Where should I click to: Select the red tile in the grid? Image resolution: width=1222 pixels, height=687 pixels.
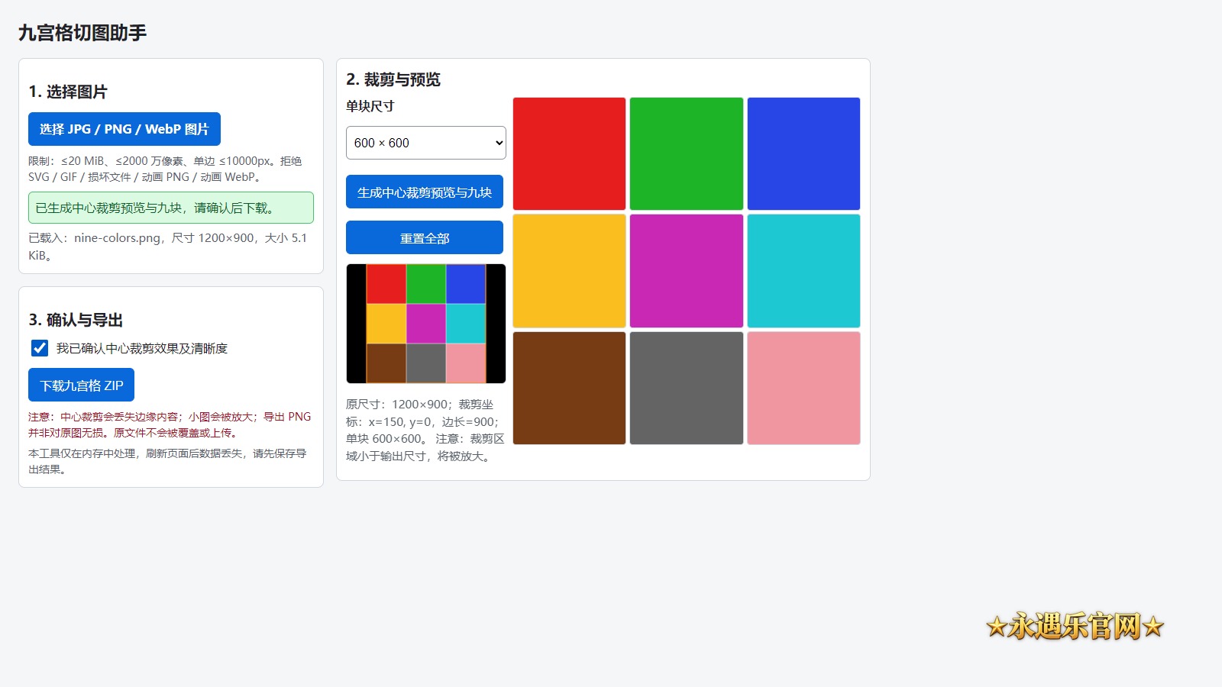coord(569,153)
